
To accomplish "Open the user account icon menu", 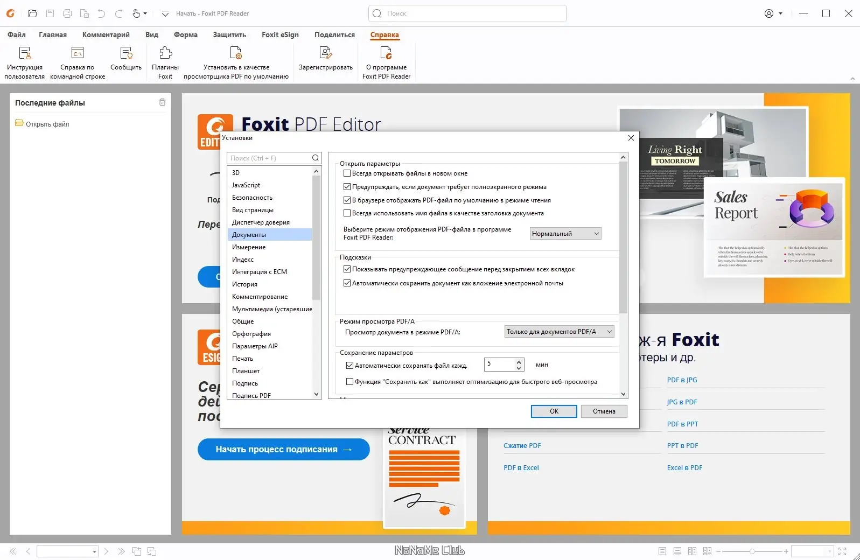I will point(769,13).
